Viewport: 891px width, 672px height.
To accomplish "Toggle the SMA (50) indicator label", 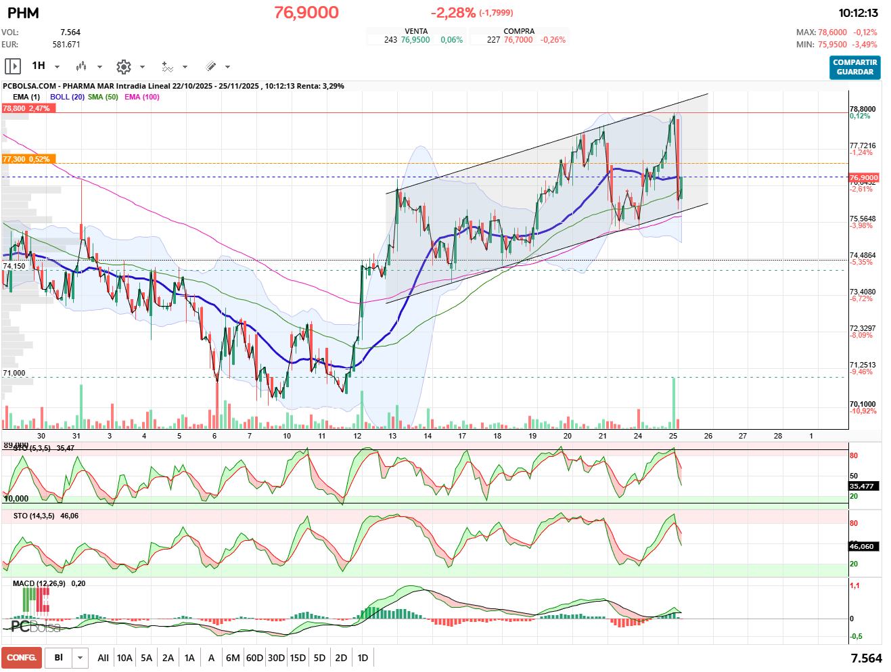I will pos(103,97).
